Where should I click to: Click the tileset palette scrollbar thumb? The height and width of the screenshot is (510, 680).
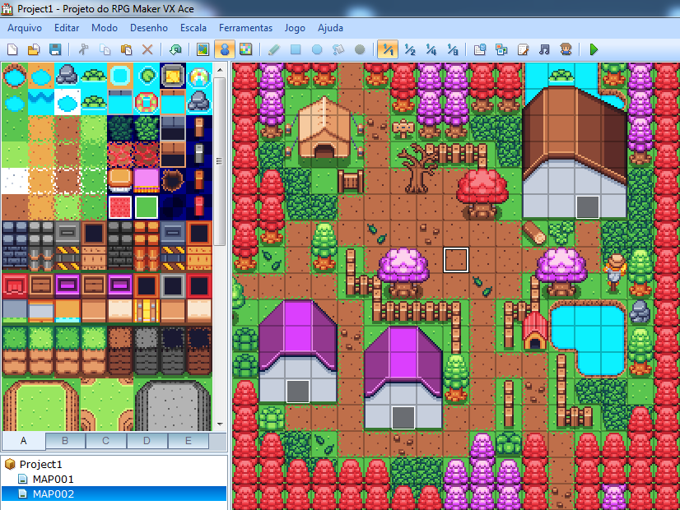(220, 161)
